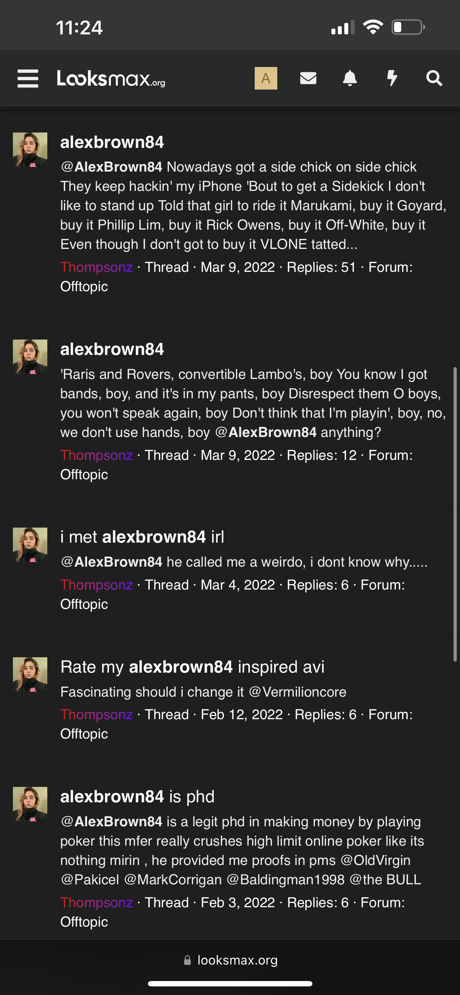The width and height of the screenshot is (460, 995).
Task: Open first "alexbrown84" thread with 51 replies
Action: point(112,142)
